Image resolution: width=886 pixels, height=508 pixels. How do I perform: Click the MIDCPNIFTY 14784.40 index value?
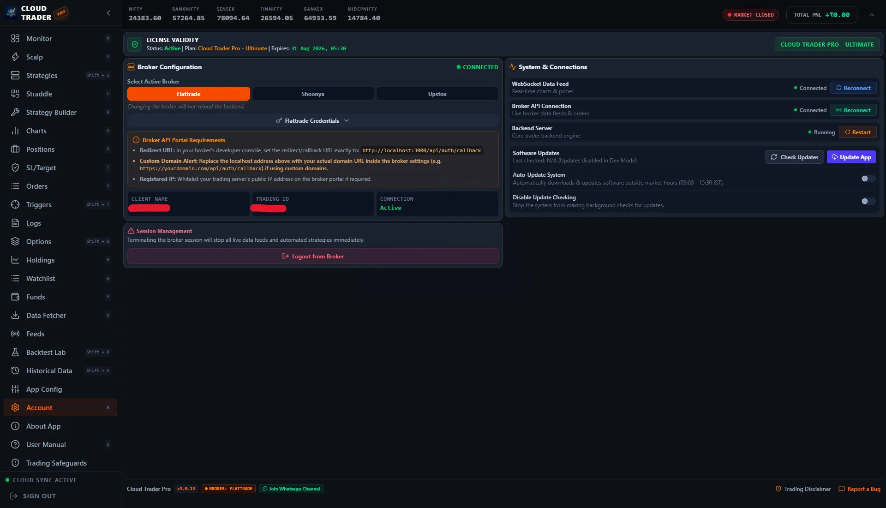[x=364, y=18]
